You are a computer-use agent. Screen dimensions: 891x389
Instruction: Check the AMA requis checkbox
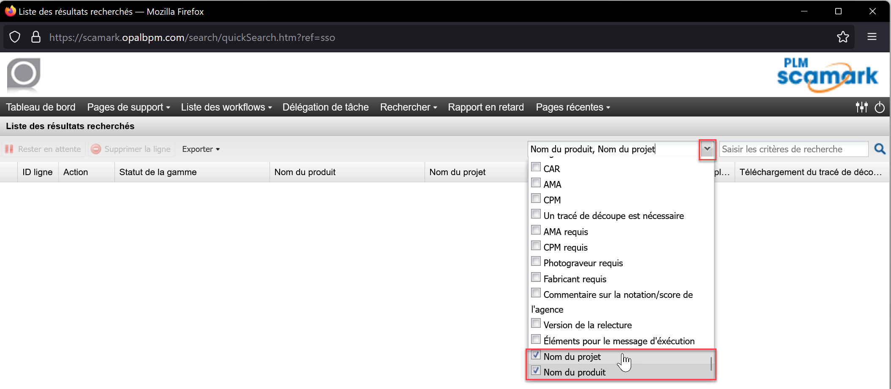point(536,230)
